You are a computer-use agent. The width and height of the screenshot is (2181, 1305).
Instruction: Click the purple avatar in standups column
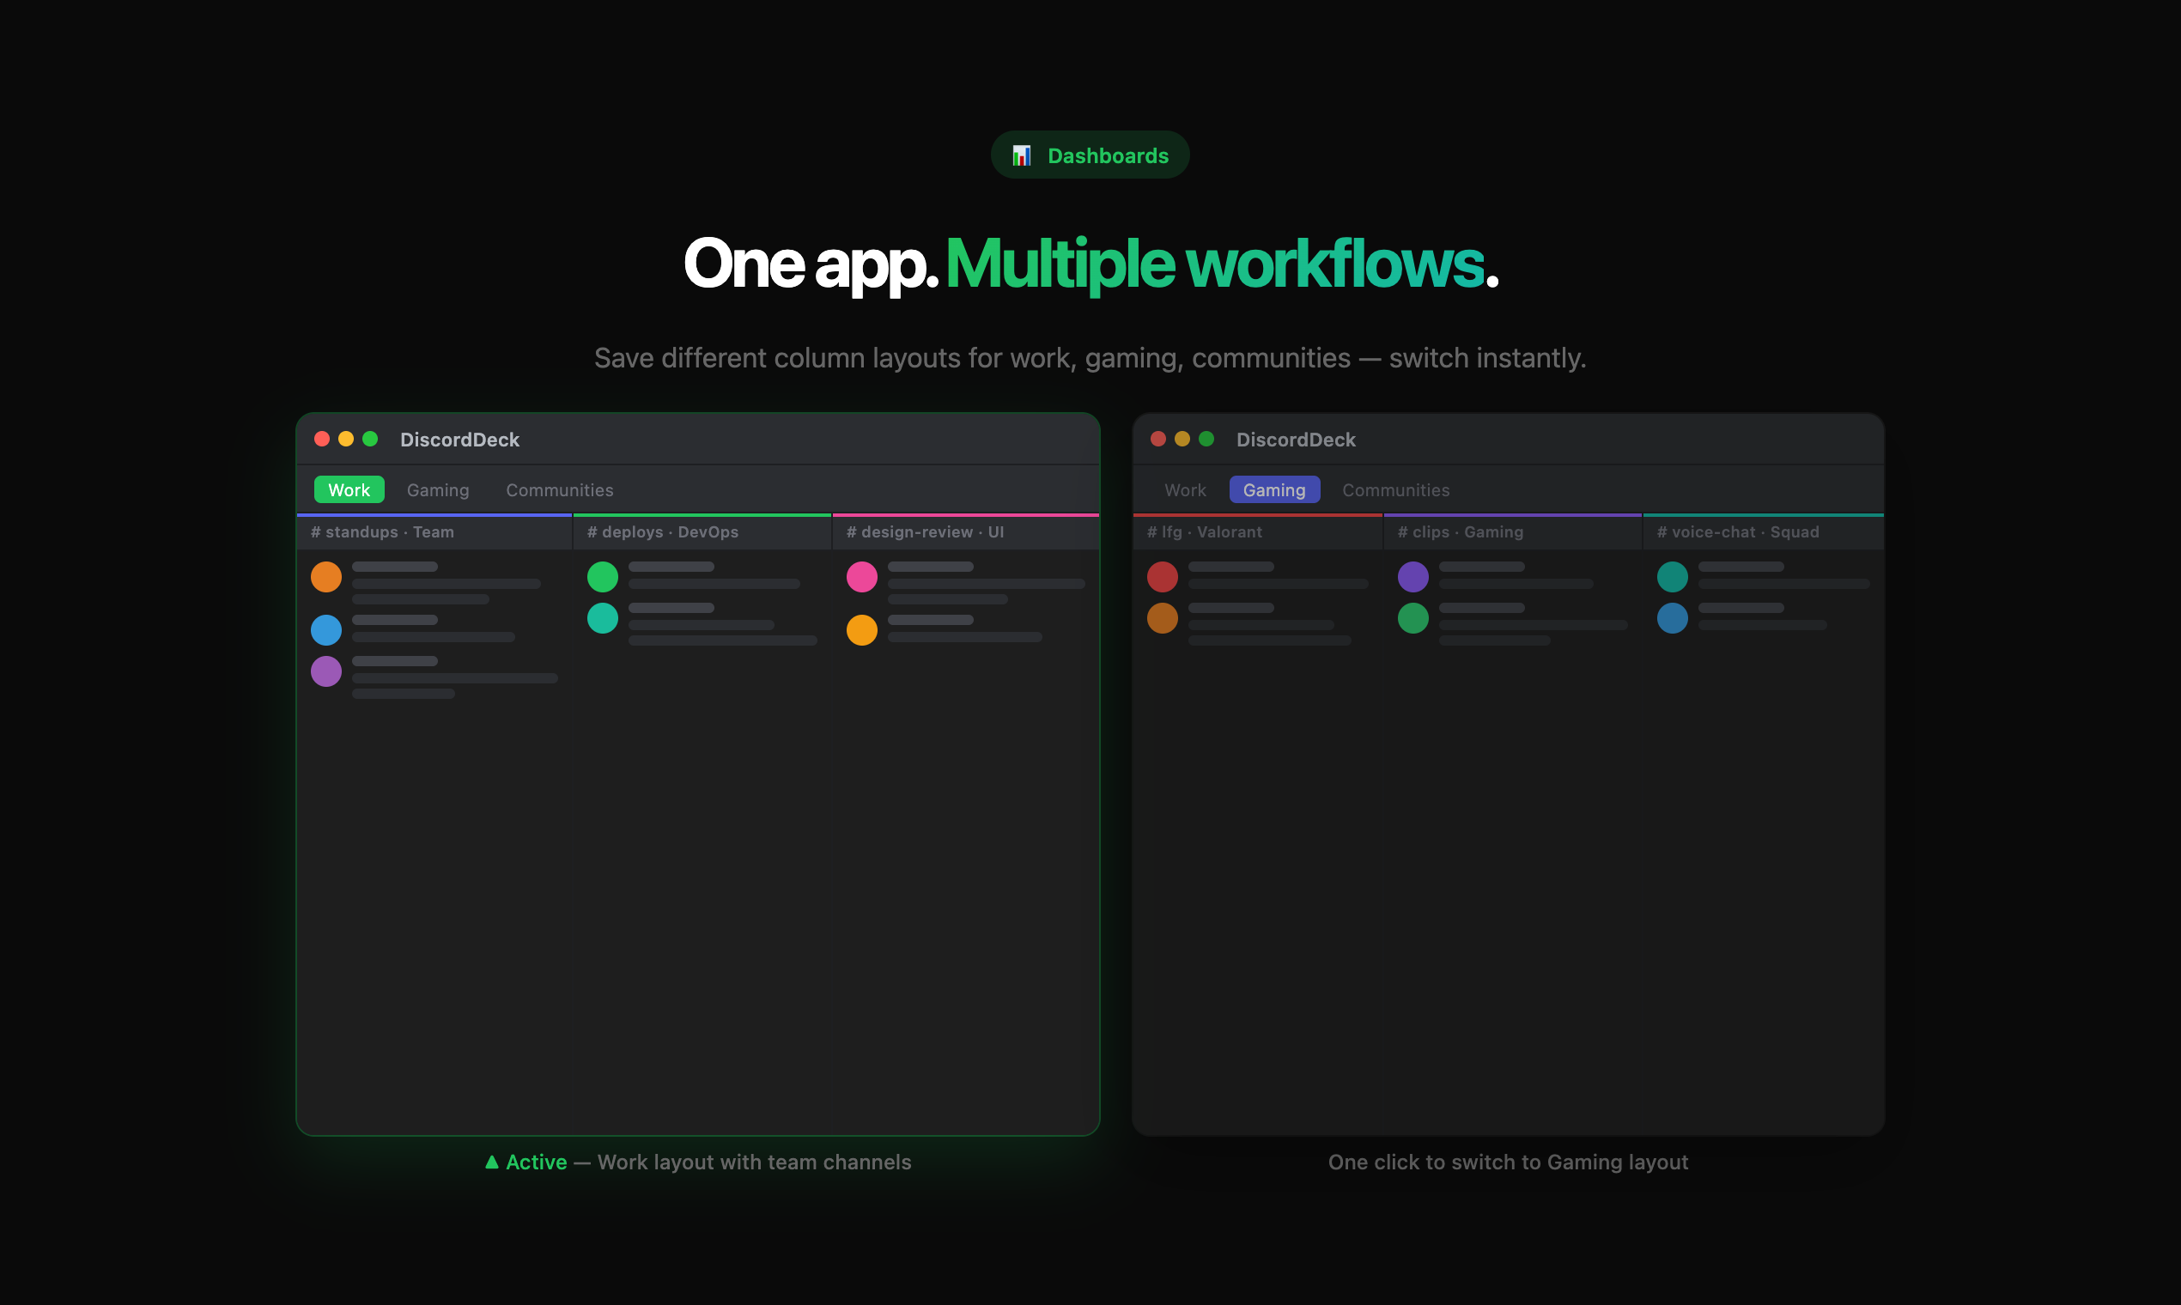[x=326, y=671]
